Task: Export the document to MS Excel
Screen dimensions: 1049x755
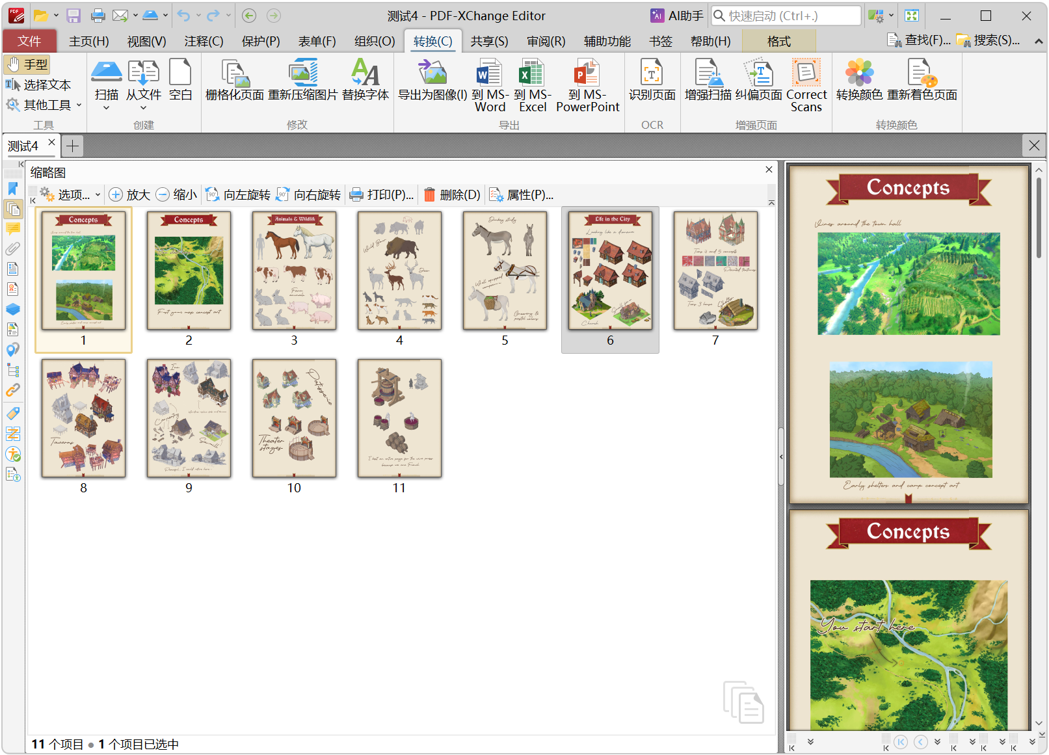Action: [x=533, y=85]
